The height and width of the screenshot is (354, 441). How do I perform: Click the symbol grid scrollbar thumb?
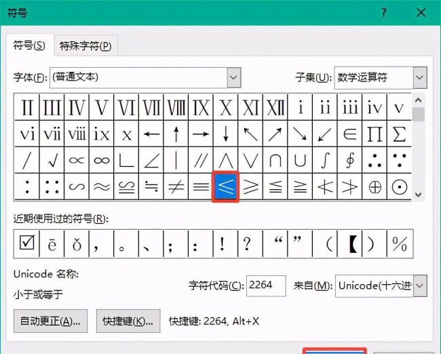(x=418, y=114)
